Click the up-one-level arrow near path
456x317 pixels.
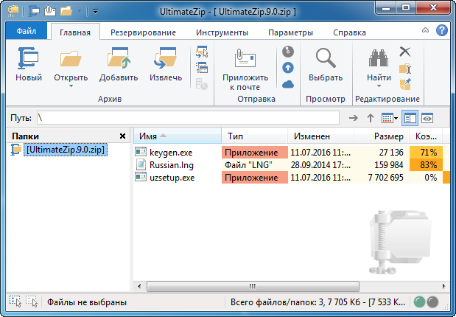371,118
